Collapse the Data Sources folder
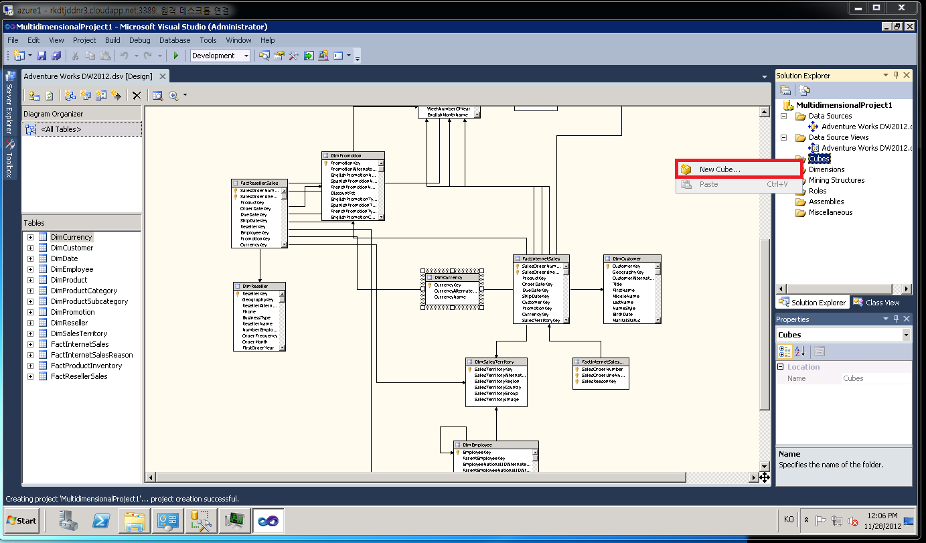Viewport: 926px width, 543px height. click(784, 116)
